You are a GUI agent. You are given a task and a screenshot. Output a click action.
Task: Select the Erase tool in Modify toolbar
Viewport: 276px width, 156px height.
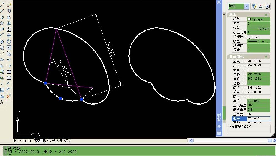[x=9, y=5]
